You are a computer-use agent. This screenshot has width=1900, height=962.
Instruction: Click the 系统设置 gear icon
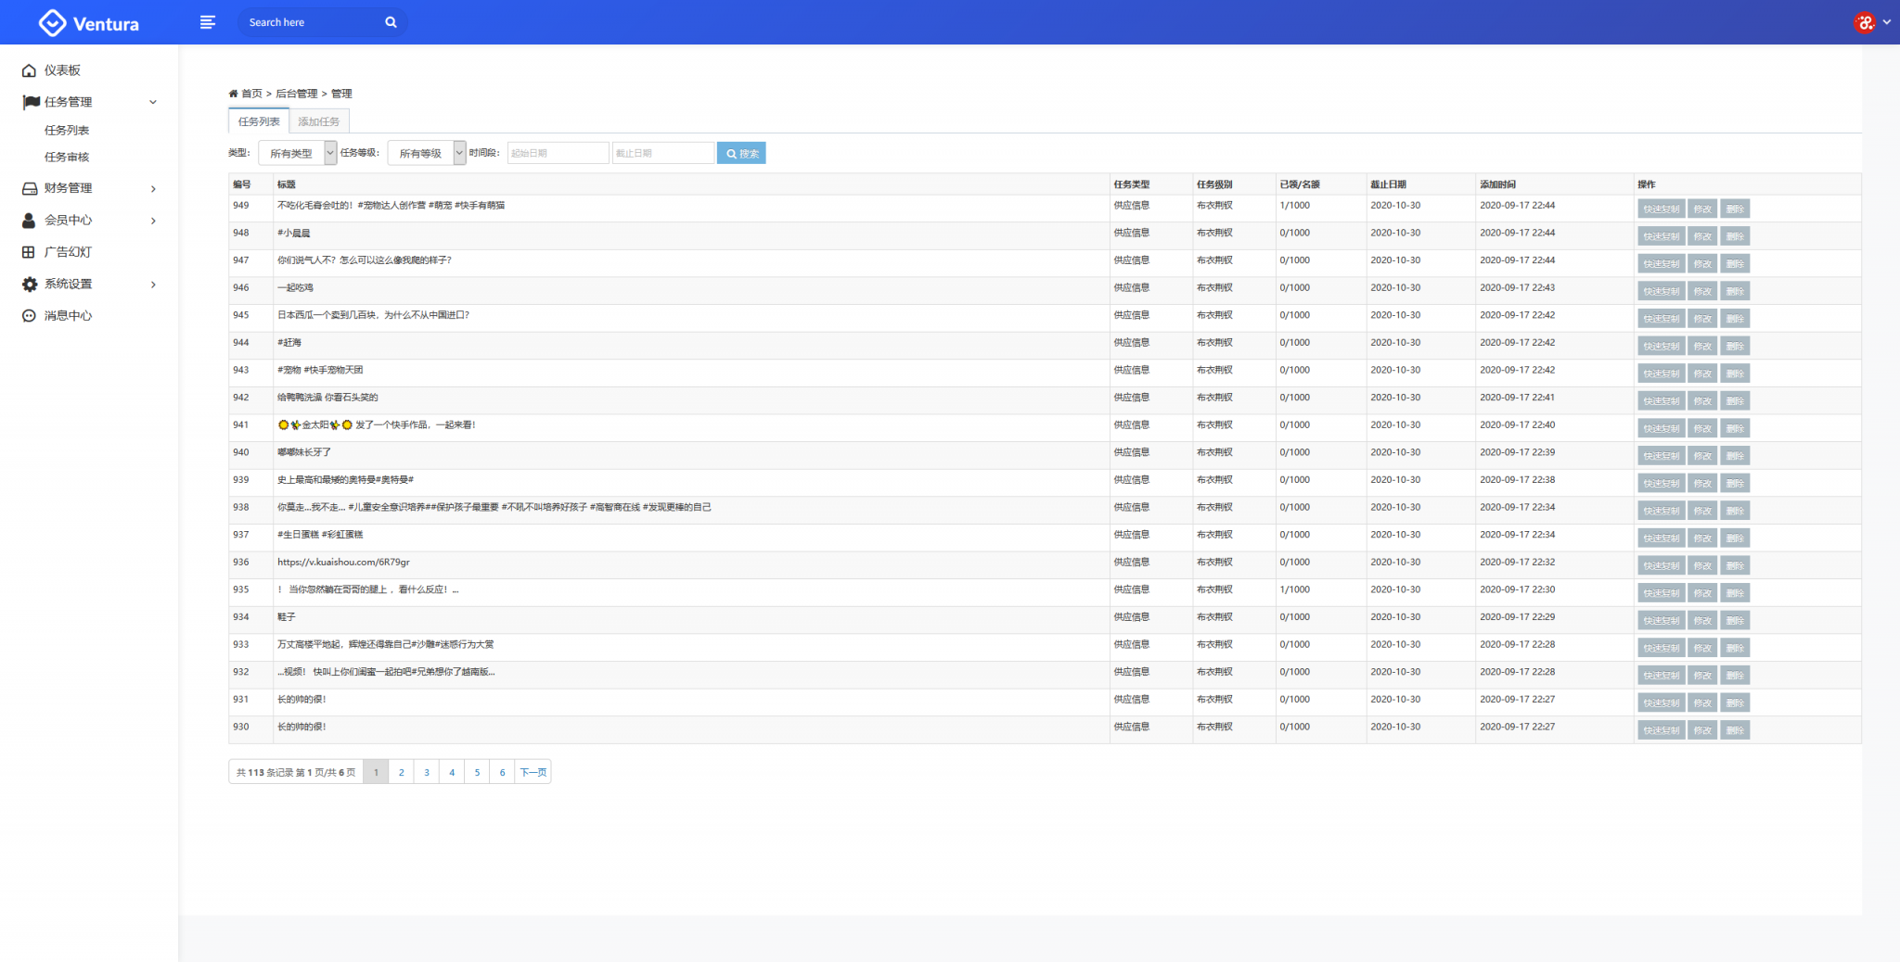29,285
